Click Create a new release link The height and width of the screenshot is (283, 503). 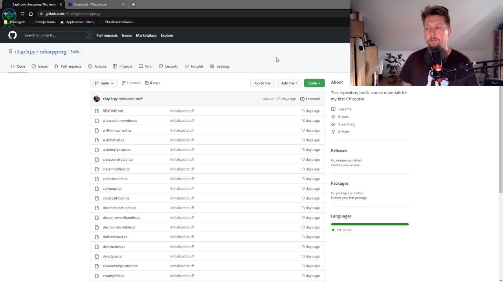(345, 165)
